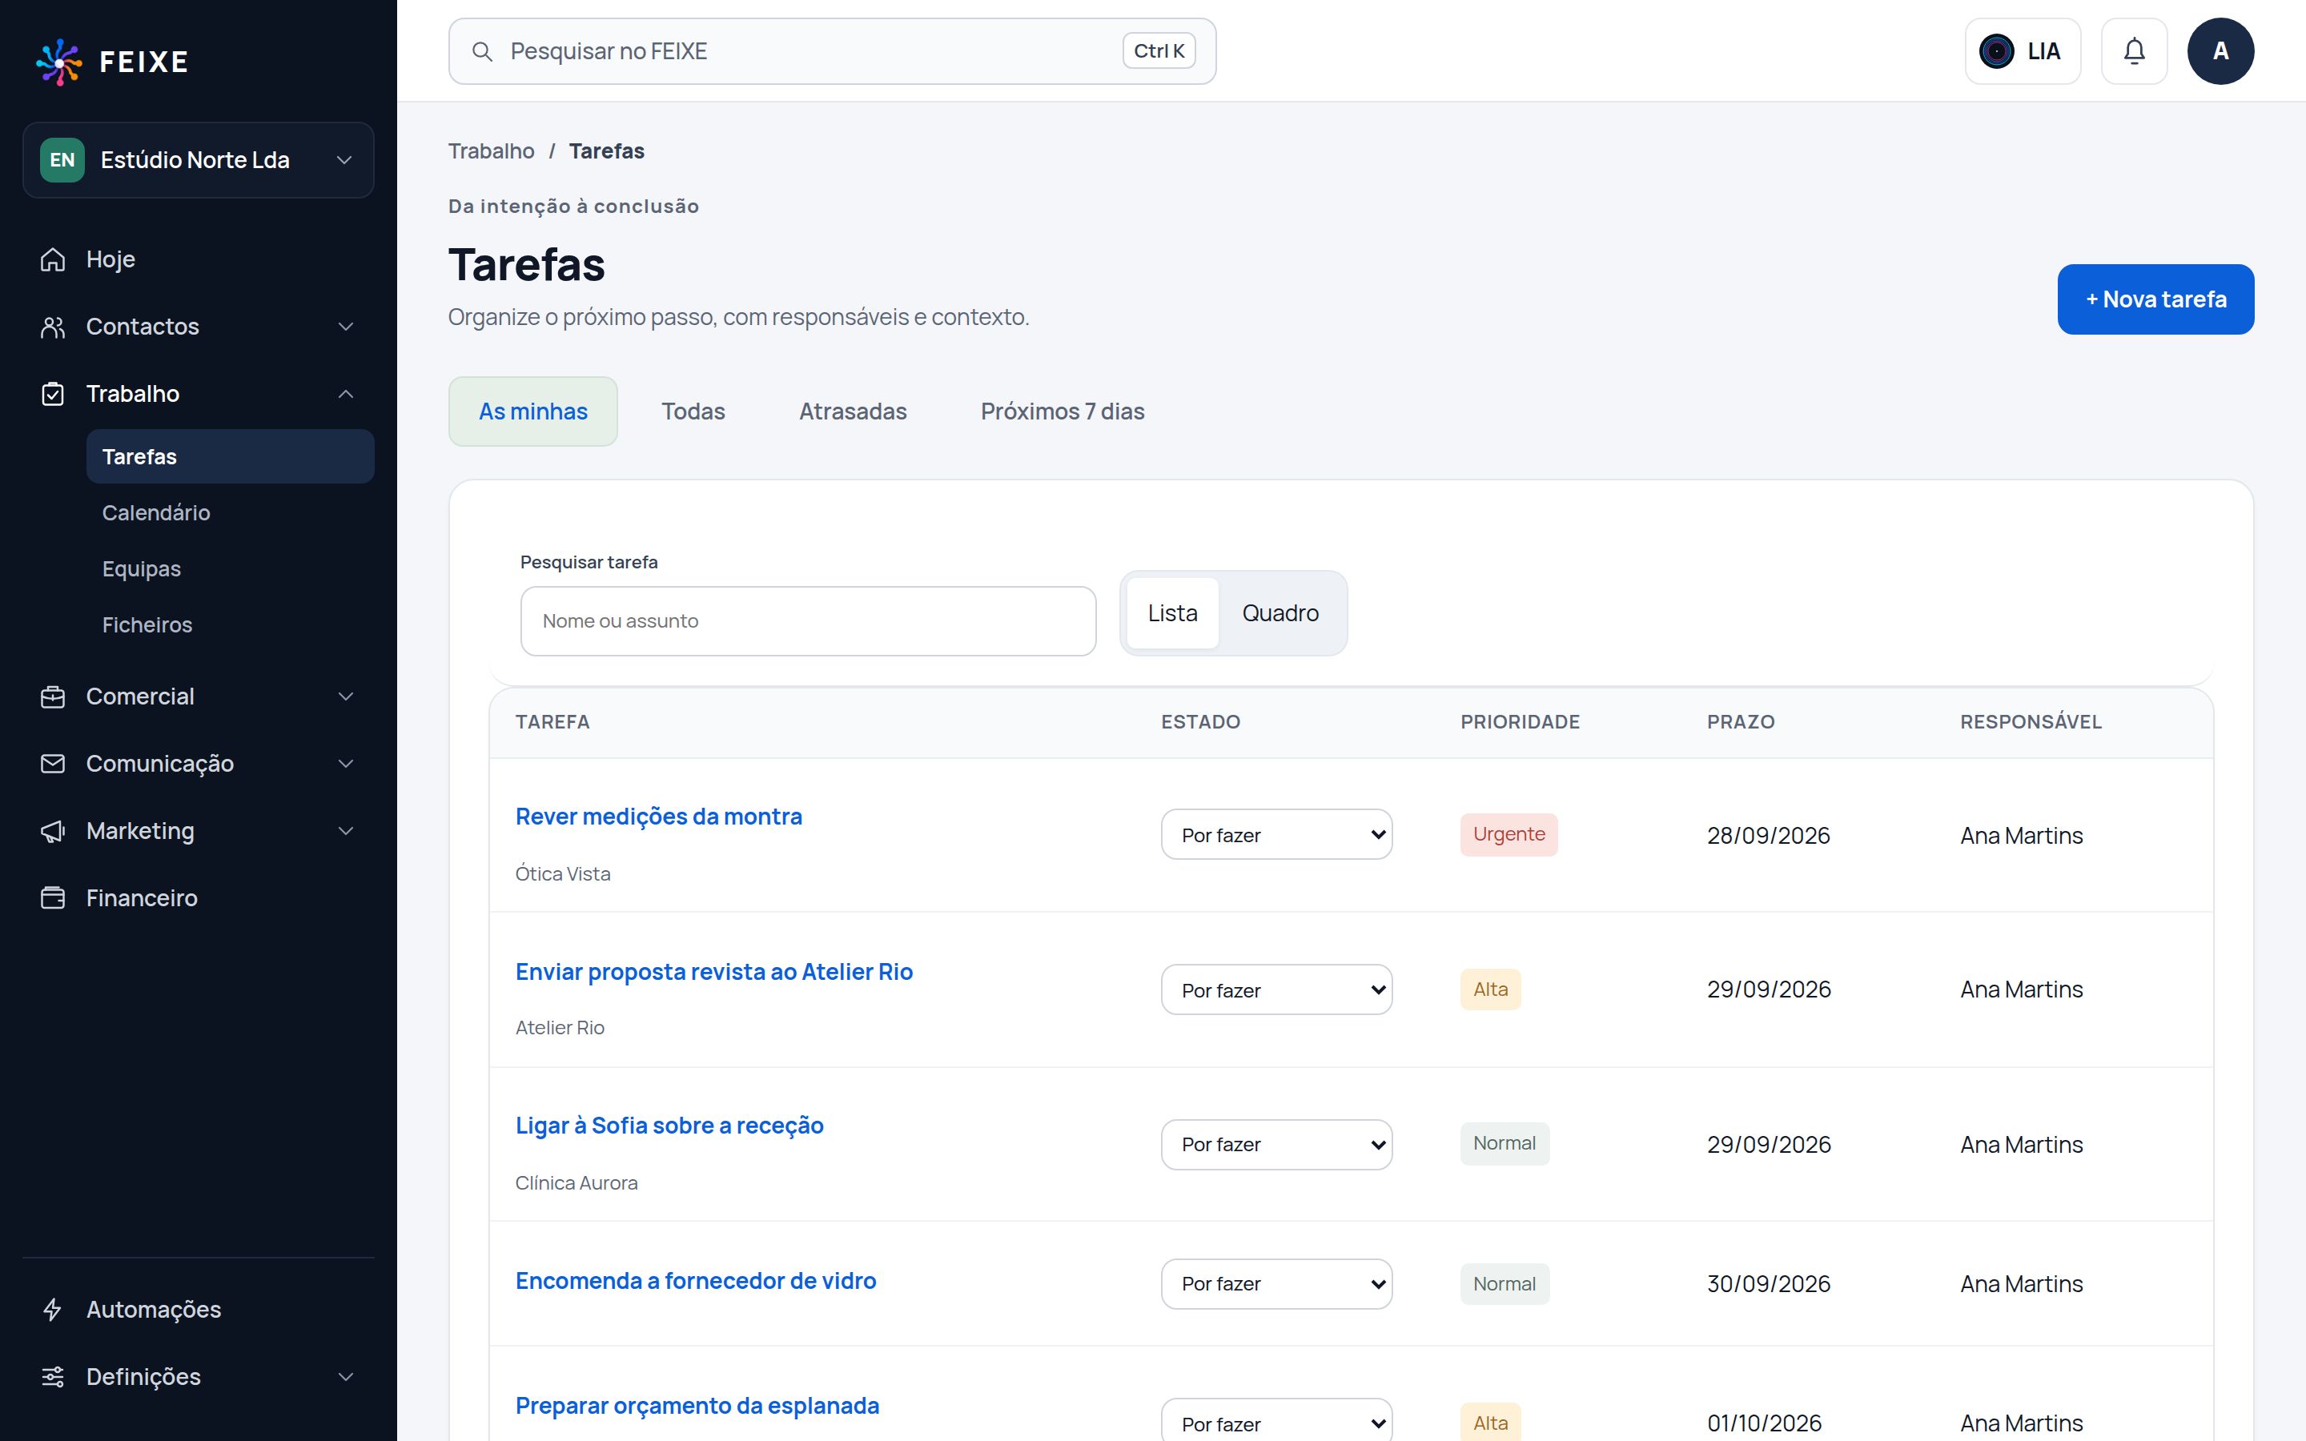Viewport: 2306px width, 1441px height.
Task: Click the Trabalho clipboard icon
Action: pos(54,394)
